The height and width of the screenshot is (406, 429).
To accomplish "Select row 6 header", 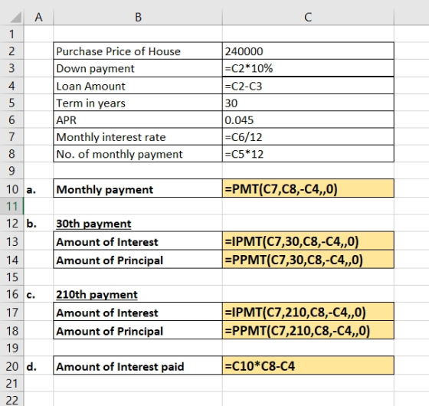I will click(11, 120).
